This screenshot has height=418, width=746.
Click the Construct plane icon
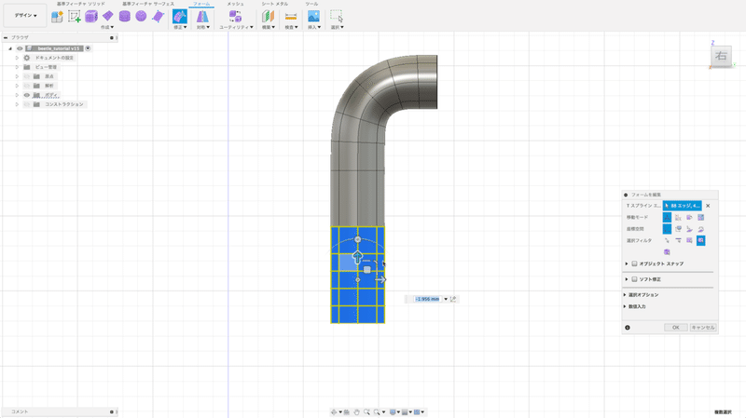point(269,16)
